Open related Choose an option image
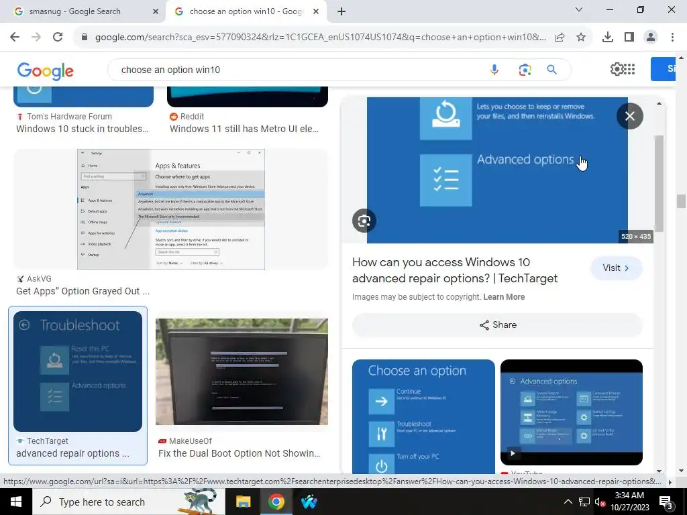The width and height of the screenshot is (687, 515). (x=423, y=416)
